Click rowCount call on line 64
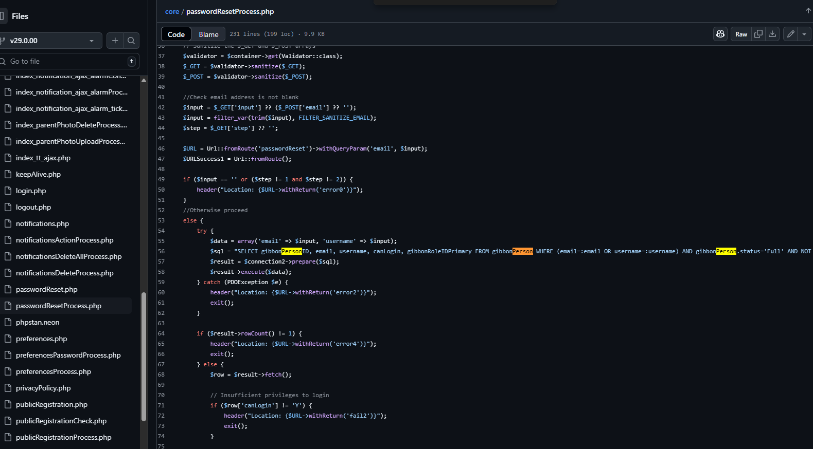Viewport: 813px width, 449px height. [x=254, y=333]
